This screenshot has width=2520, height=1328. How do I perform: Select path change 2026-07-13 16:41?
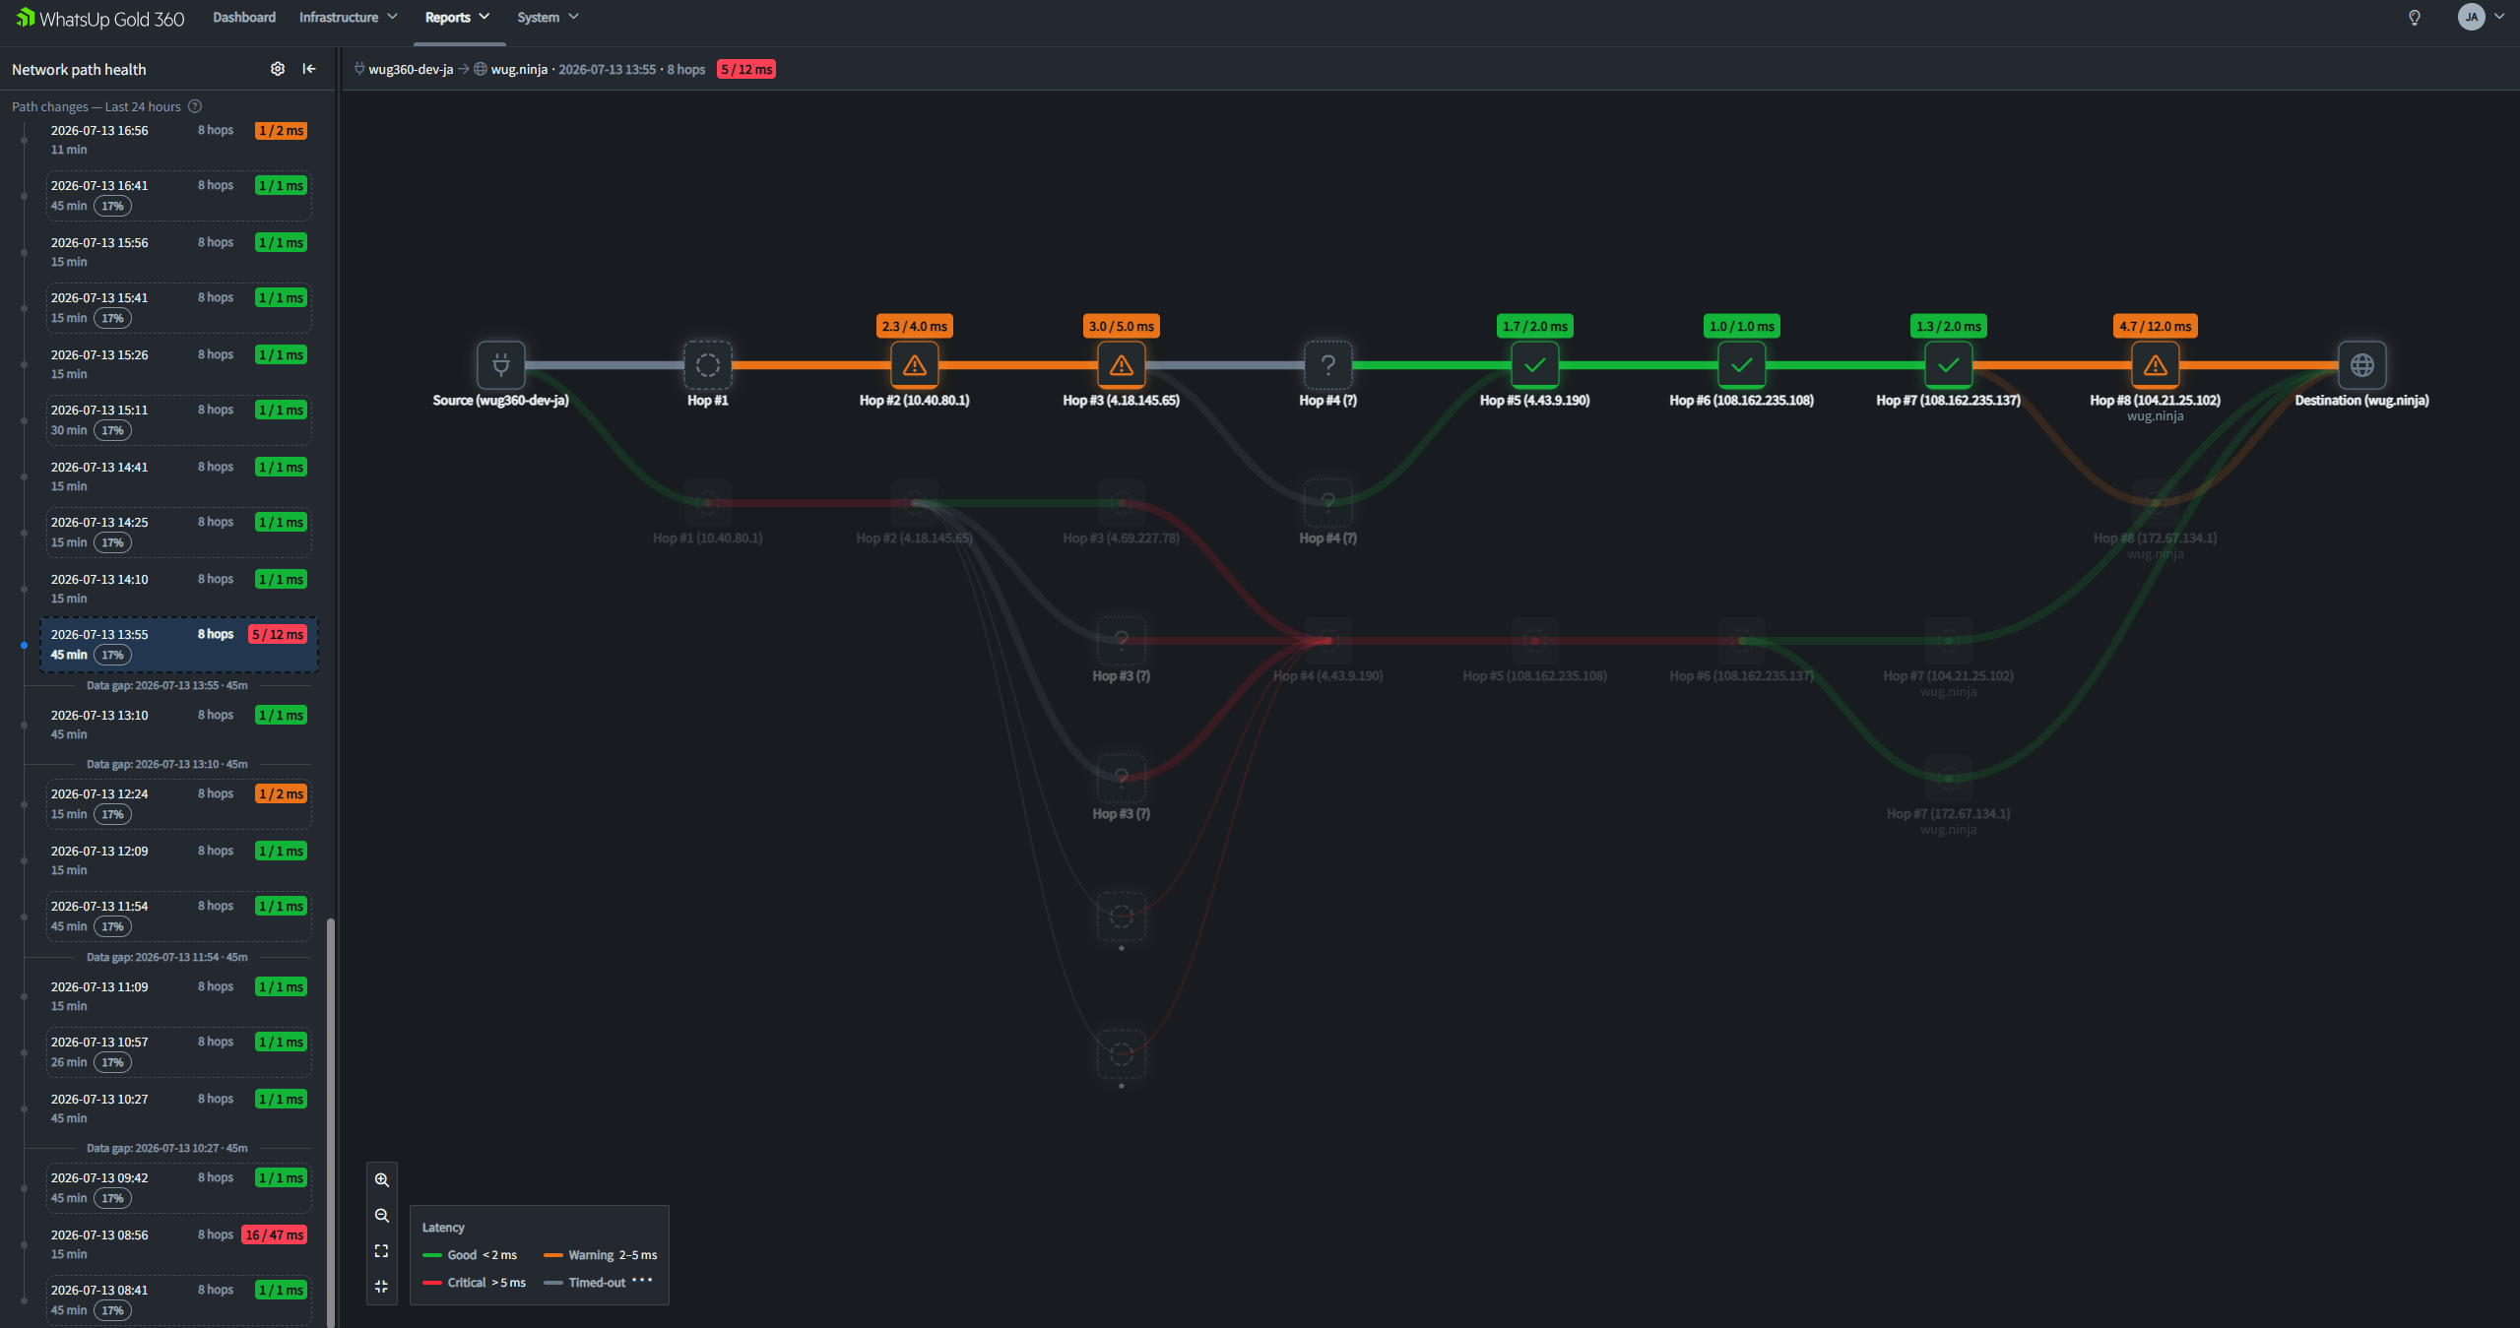[178, 196]
